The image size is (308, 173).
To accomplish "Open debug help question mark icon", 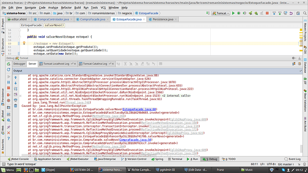I will pyautogui.click(x=8, y=139).
